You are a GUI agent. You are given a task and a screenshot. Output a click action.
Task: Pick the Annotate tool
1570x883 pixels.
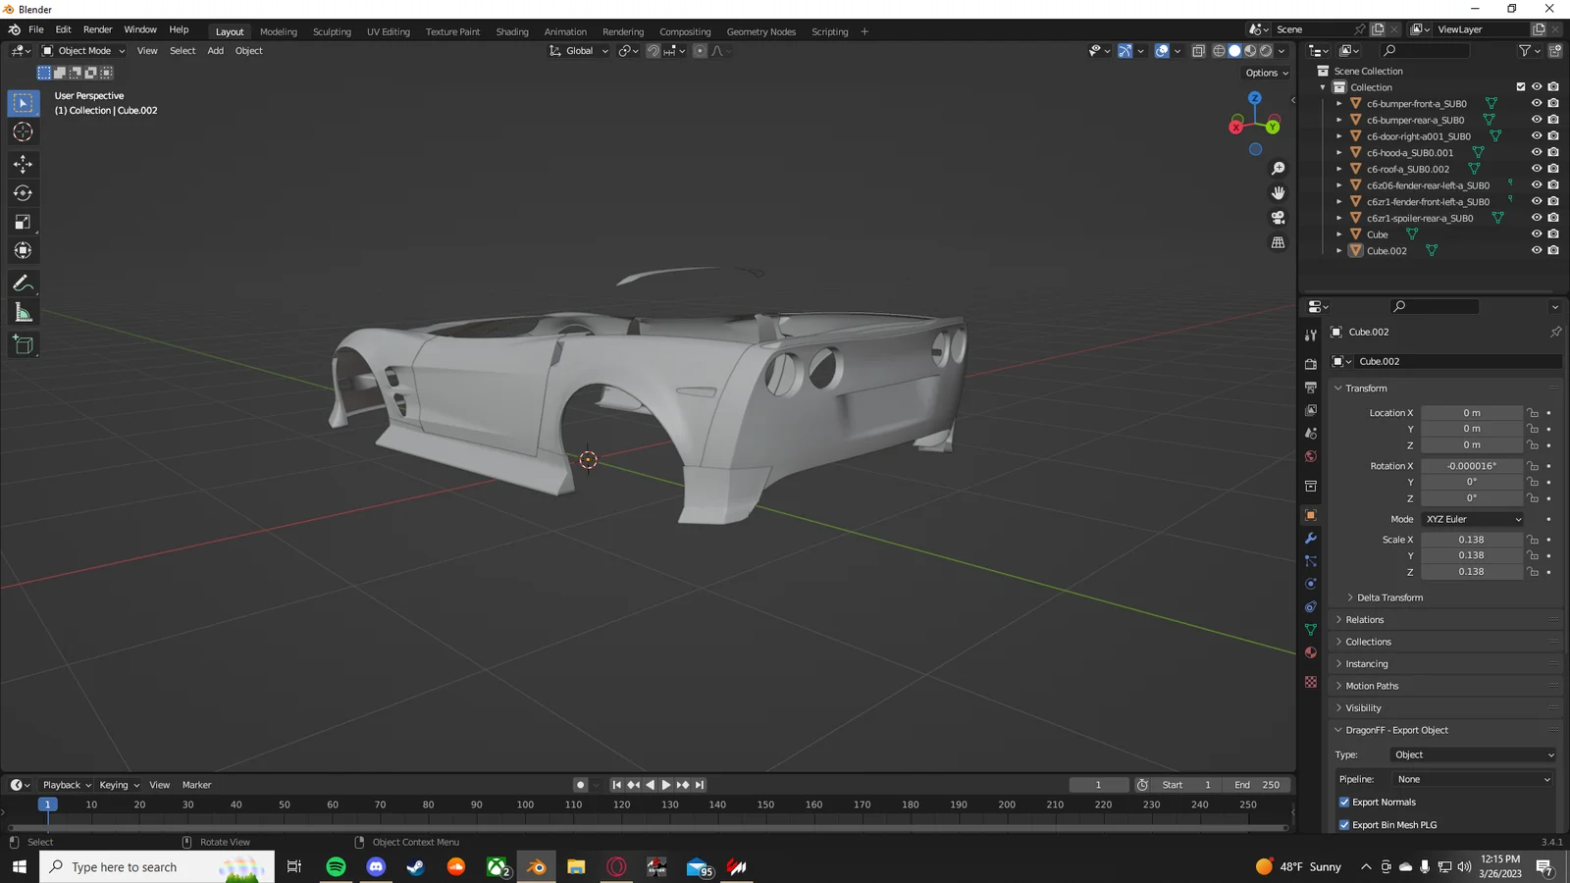tap(23, 284)
